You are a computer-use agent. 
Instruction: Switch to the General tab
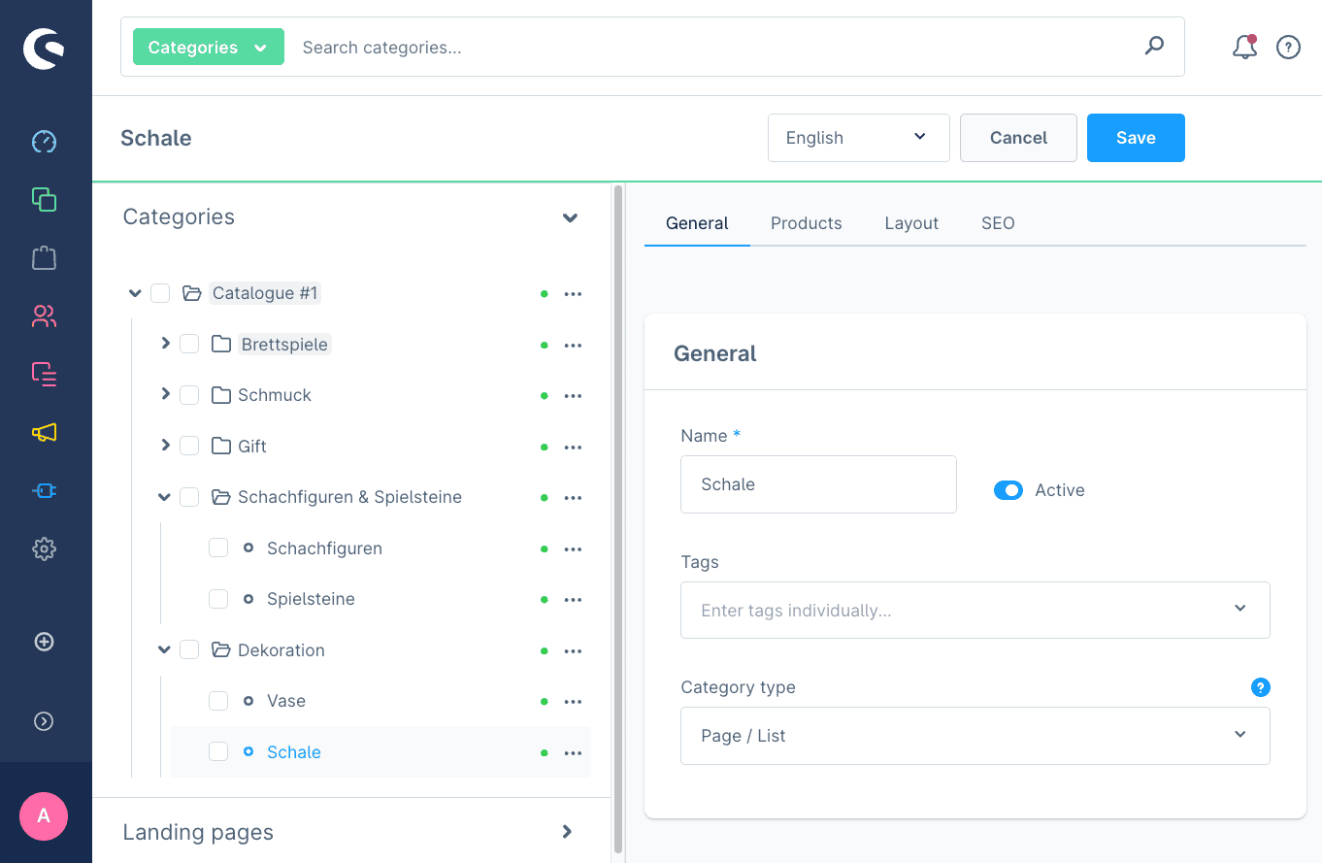[x=697, y=223]
